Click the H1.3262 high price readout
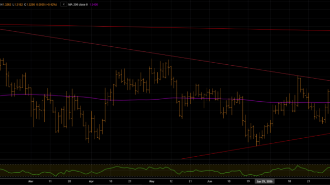Viewport: 330px width, 185px height. click(6, 5)
